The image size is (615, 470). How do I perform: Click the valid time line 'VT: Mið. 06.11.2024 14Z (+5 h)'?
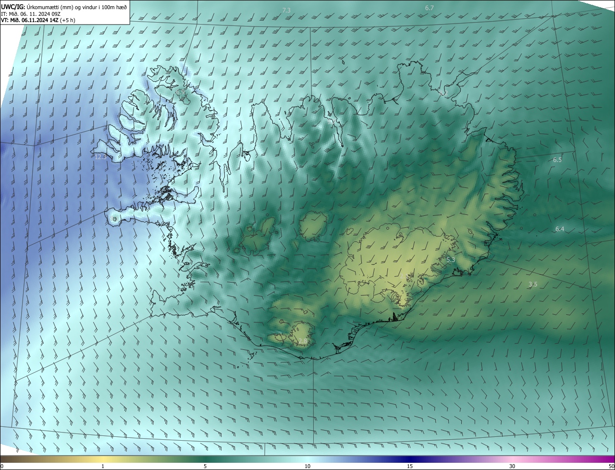(38, 20)
